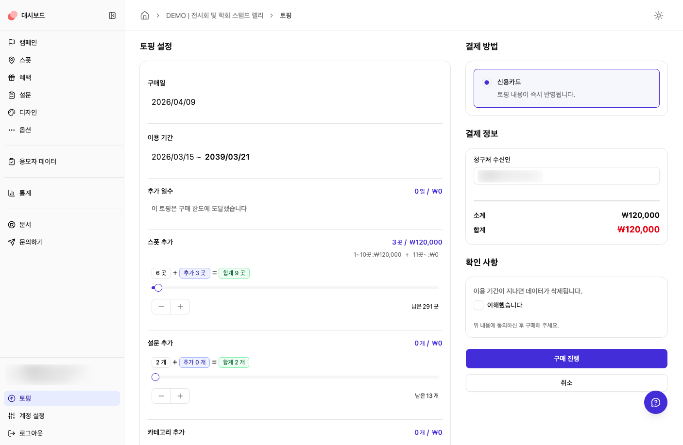The height and width of the screenshot is (445, 683).
Task: Click the dashboard logo icon
Action: (x=13, y=16)
